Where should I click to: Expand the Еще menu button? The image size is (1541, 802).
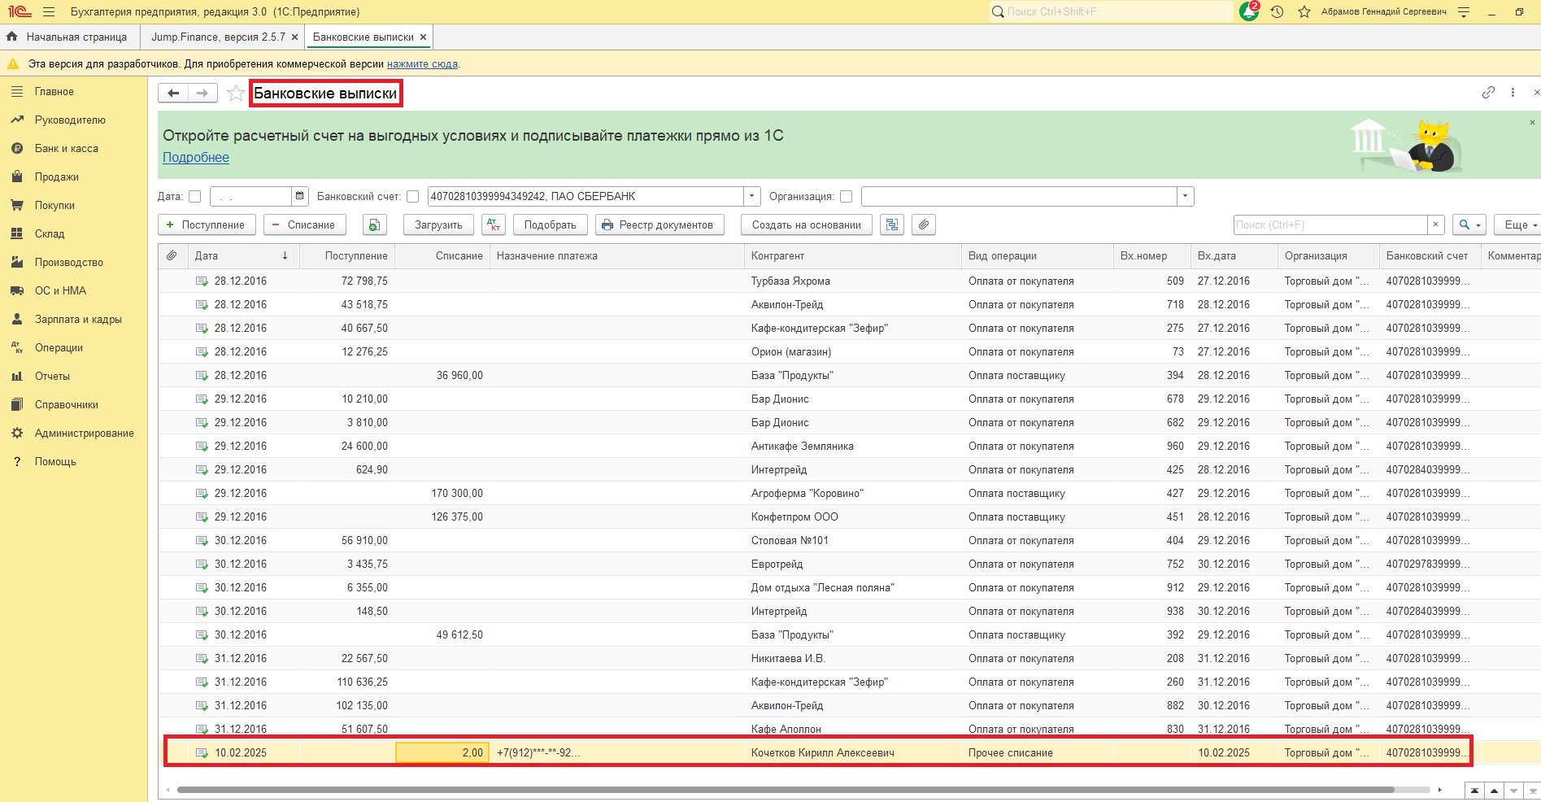tap(1518, 225)
